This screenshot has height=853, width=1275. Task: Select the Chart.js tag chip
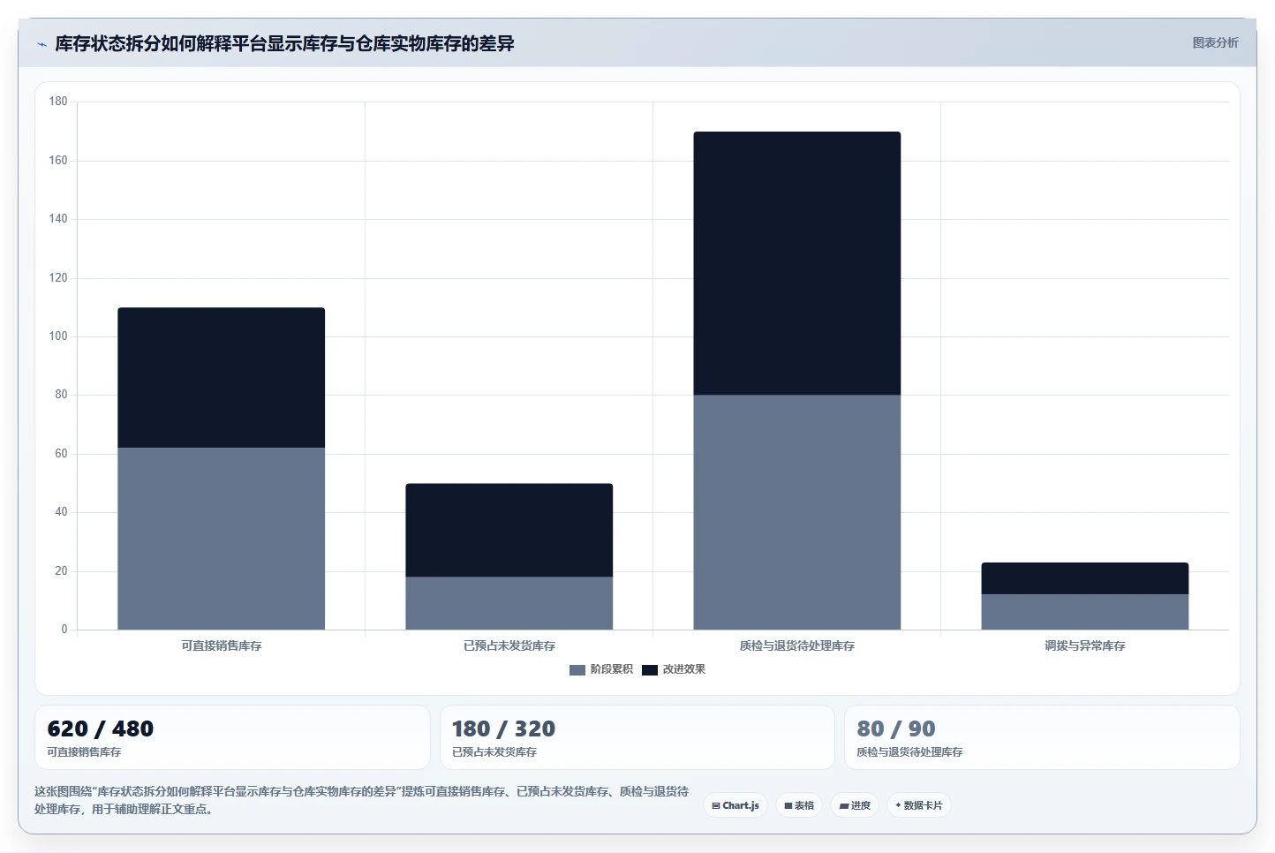(x=736, y=805)
